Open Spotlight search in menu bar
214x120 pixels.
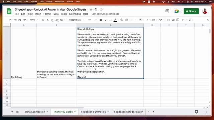coord(183,1)
